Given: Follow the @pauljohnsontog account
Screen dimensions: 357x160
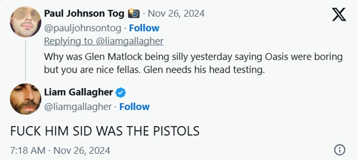Looking at the screenshot, I should [x=144, y=28].
